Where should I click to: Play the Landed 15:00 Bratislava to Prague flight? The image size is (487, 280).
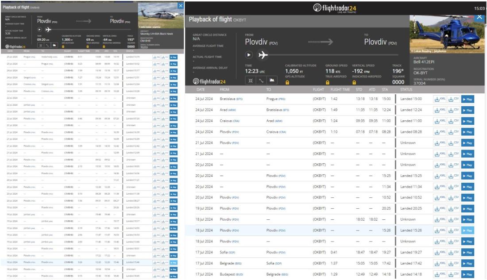(468, 100)
